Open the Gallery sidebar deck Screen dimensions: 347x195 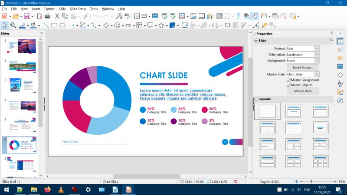340,92
